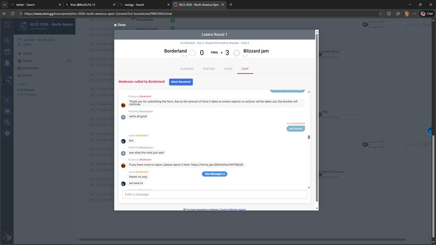Open the TASKS tab

[x=228, y=69]
